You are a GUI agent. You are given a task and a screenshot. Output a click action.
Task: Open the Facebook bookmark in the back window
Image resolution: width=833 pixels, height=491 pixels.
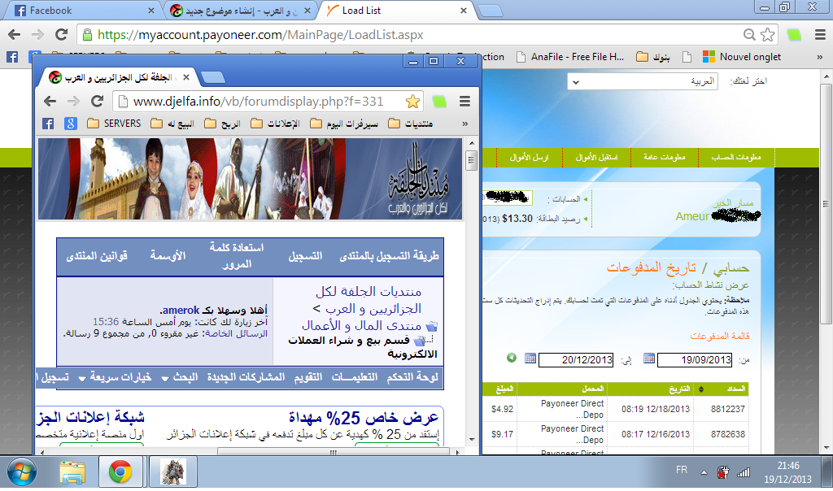[x=12, y=57]
